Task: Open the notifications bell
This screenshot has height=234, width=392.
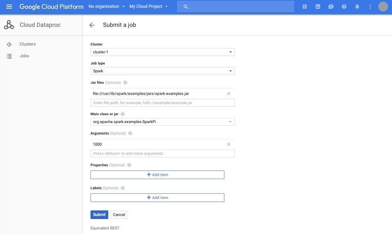Action: (x=357, y=7)
